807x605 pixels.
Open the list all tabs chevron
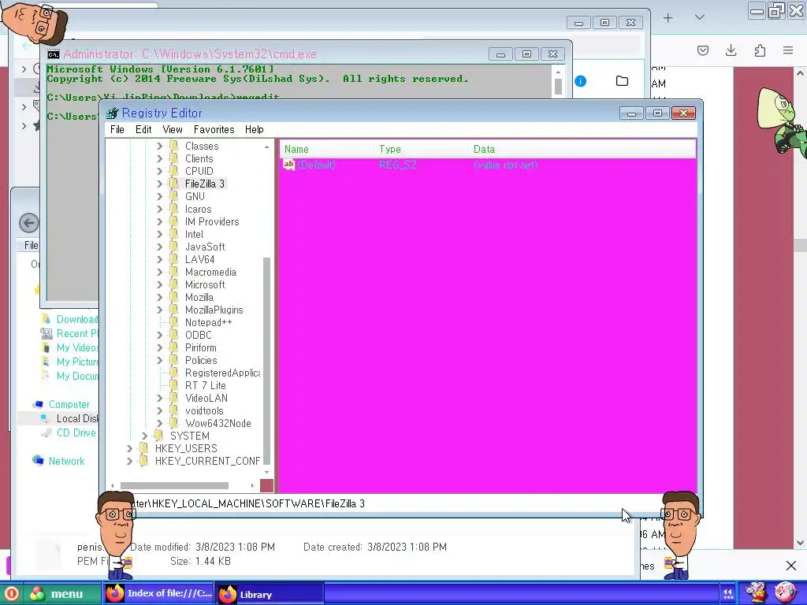[700, 17]
